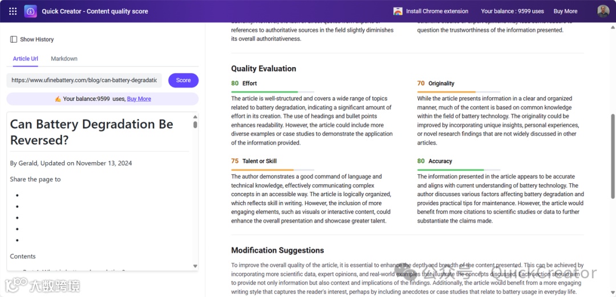Click the article preview scroll down arrow
616x297 pixels.
(x=195, y=266)
